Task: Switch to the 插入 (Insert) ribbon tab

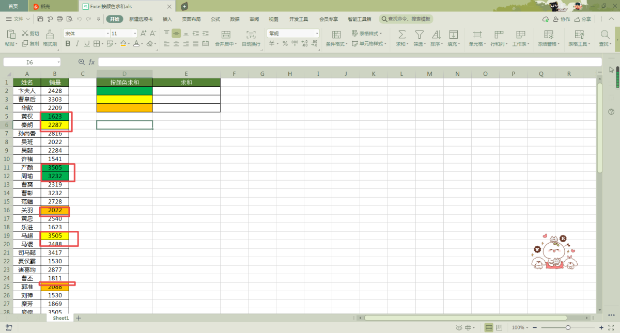Action: pyautogui.click(x=167, y=19)
